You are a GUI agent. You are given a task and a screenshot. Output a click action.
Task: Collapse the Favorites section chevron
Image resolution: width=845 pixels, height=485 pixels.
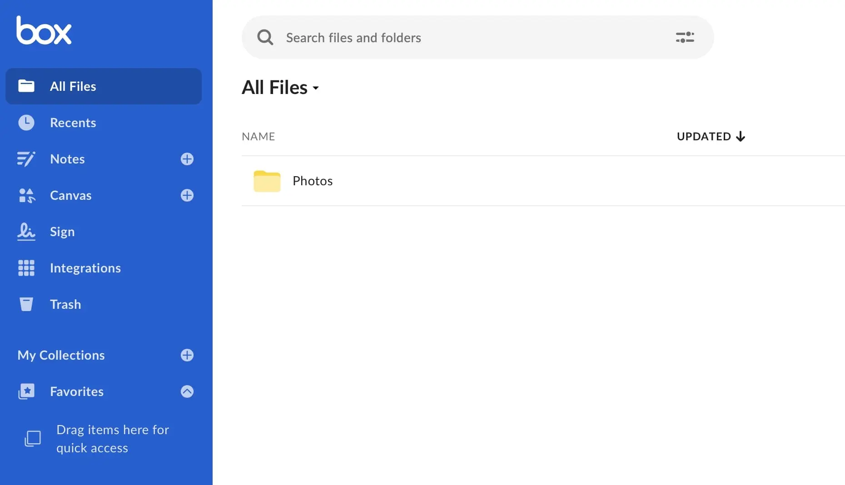point(187,391)
